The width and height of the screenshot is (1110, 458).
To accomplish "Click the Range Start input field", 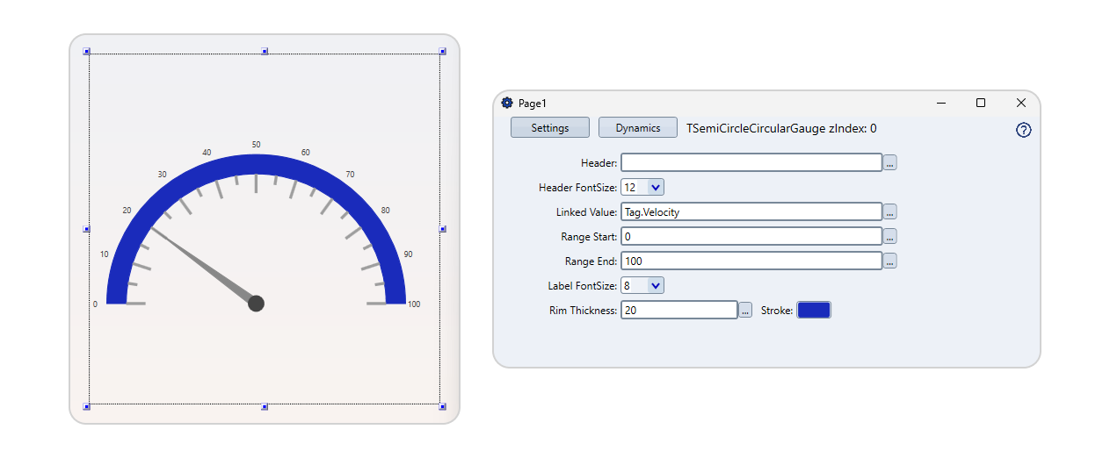I will 751,236.
